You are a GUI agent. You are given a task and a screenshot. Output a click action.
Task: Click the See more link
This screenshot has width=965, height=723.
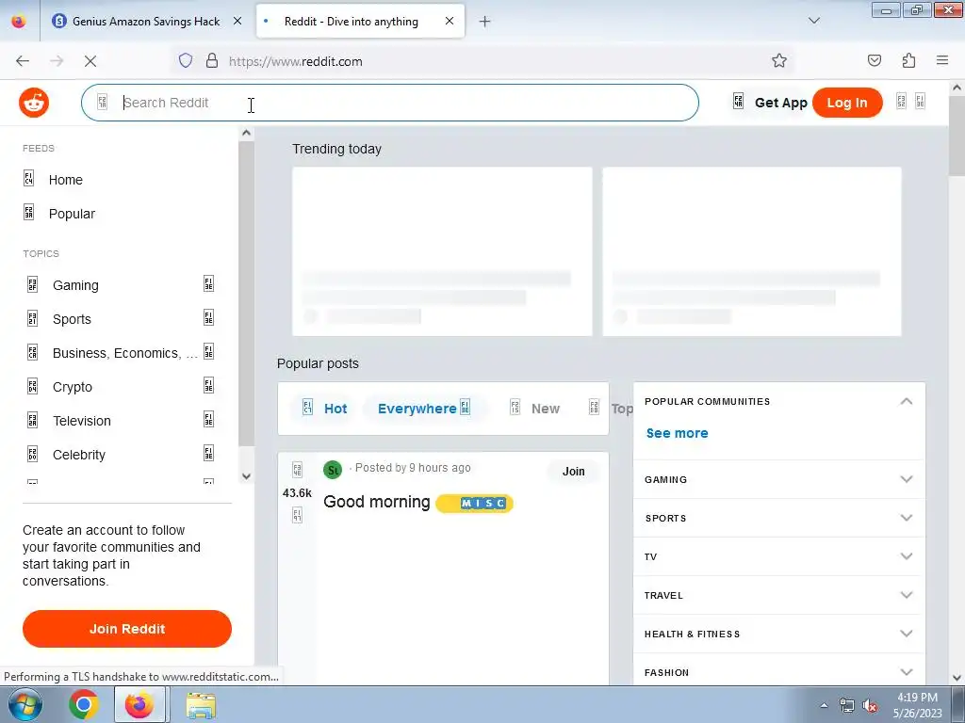point(677,433)
